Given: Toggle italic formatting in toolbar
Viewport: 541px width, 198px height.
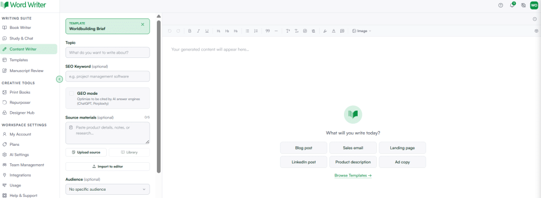Looking at the screenshot, I should coord(199,31).
